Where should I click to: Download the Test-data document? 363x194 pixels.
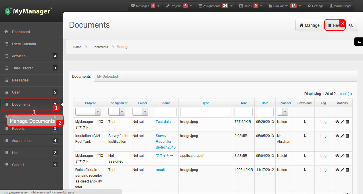tap(305, 122)
